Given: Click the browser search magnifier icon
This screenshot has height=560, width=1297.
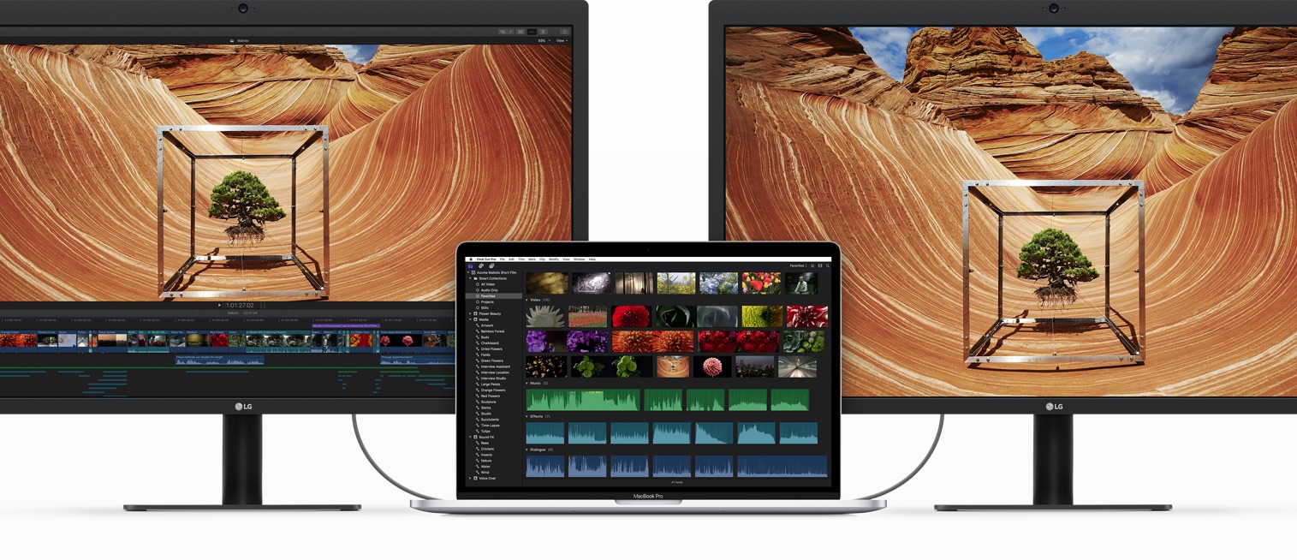Looking at the screenshot, I should (828, 265).
